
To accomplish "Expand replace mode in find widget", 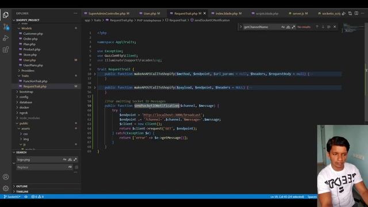I will tap(240, 27).
